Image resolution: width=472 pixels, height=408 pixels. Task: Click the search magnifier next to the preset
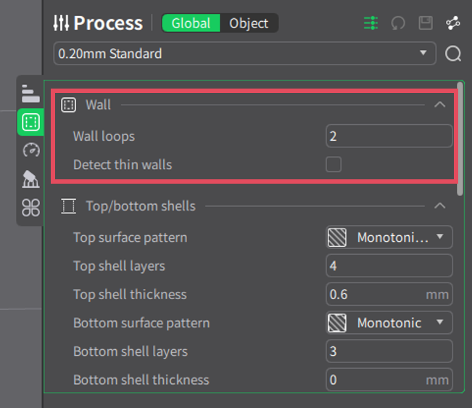453,54
